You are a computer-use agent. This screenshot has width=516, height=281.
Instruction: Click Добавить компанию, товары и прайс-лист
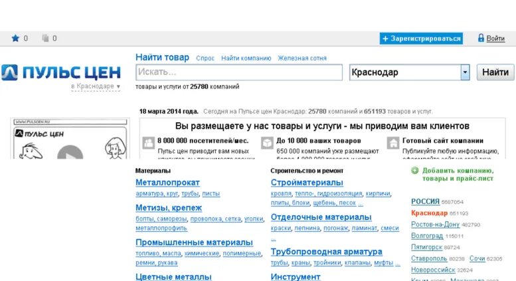(458, 175)
